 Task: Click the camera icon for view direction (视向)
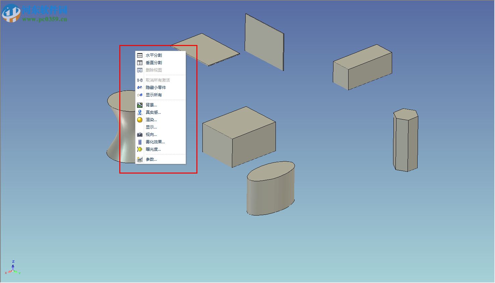coord(140,135)
